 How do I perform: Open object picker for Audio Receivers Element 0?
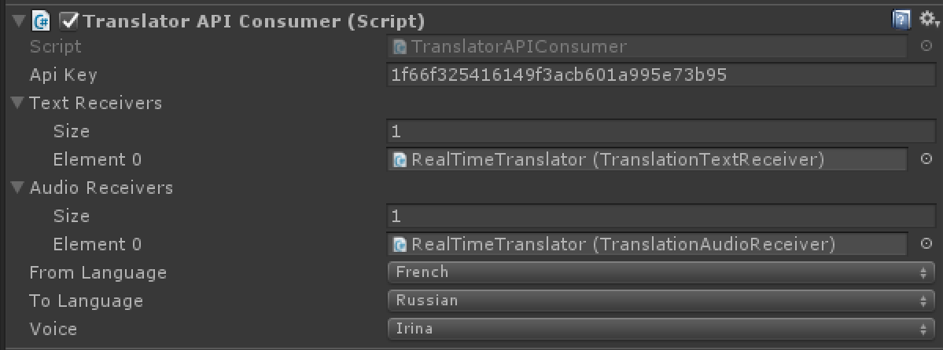click(926, 243)
